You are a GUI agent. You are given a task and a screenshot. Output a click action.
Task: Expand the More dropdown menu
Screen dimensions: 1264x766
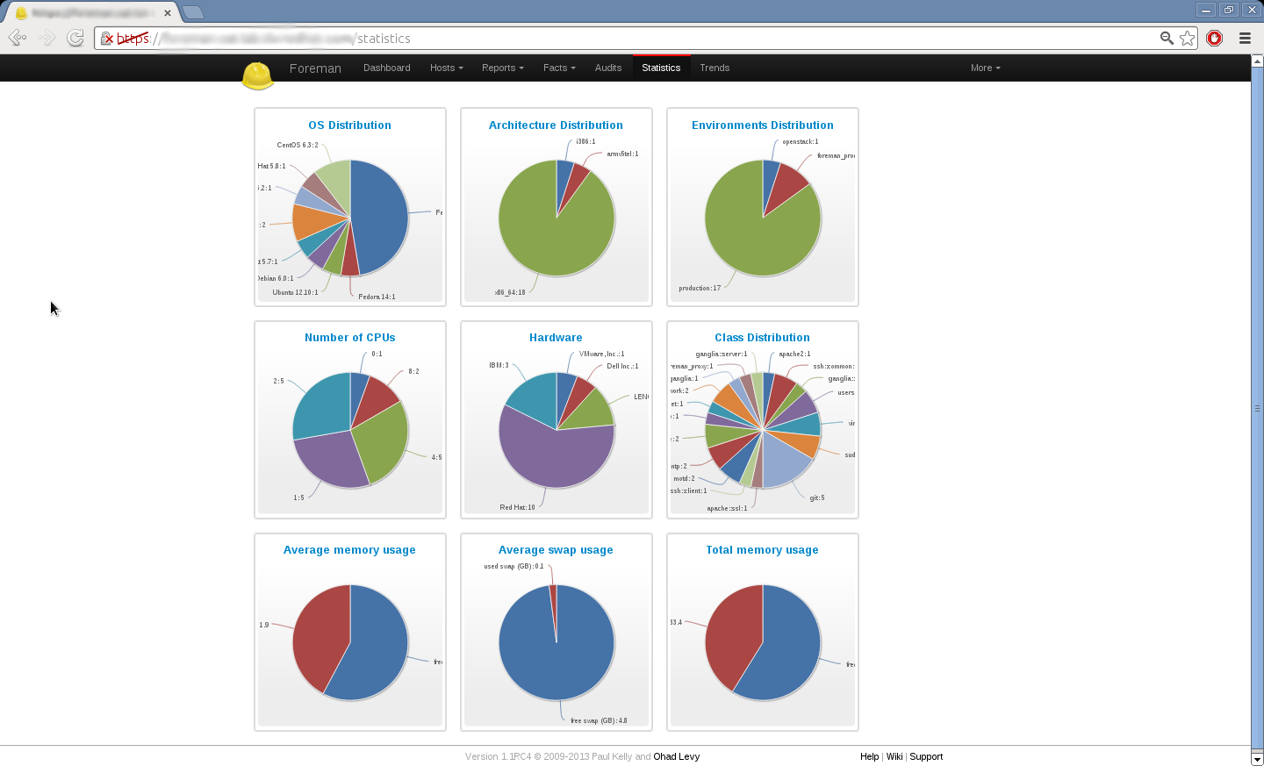[x=985, y=68]
